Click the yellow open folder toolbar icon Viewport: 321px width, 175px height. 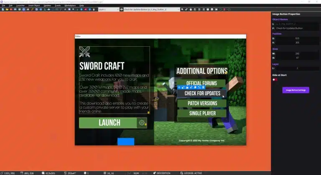[x=7, y=10]
